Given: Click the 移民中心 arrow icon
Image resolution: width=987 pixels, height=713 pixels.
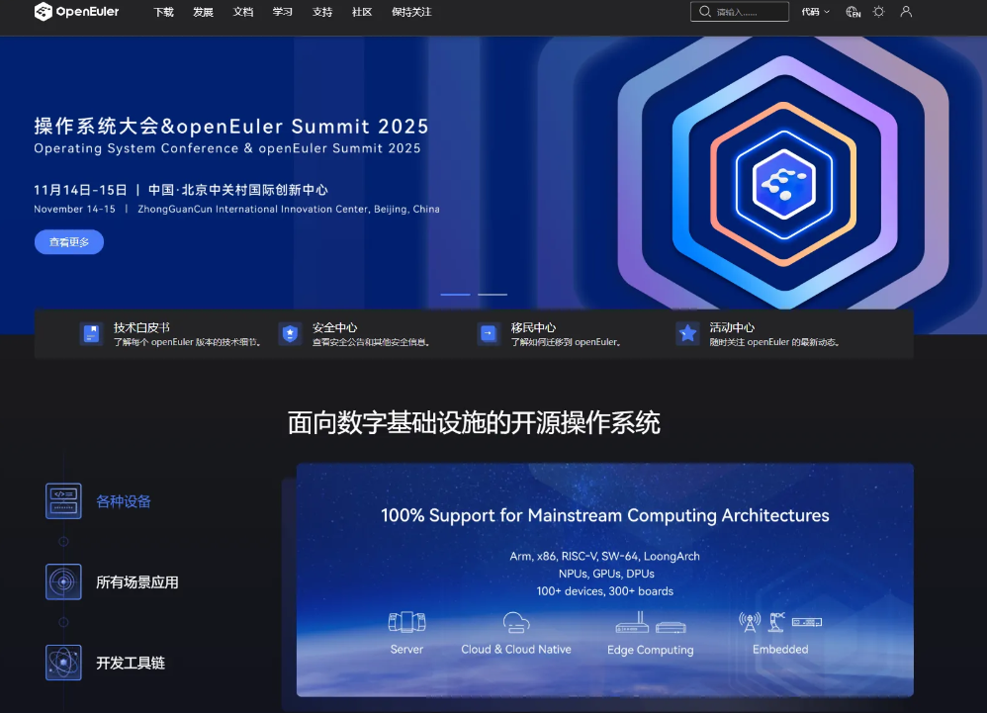Looking at the screenshot, I should click(x=489, y=333).
